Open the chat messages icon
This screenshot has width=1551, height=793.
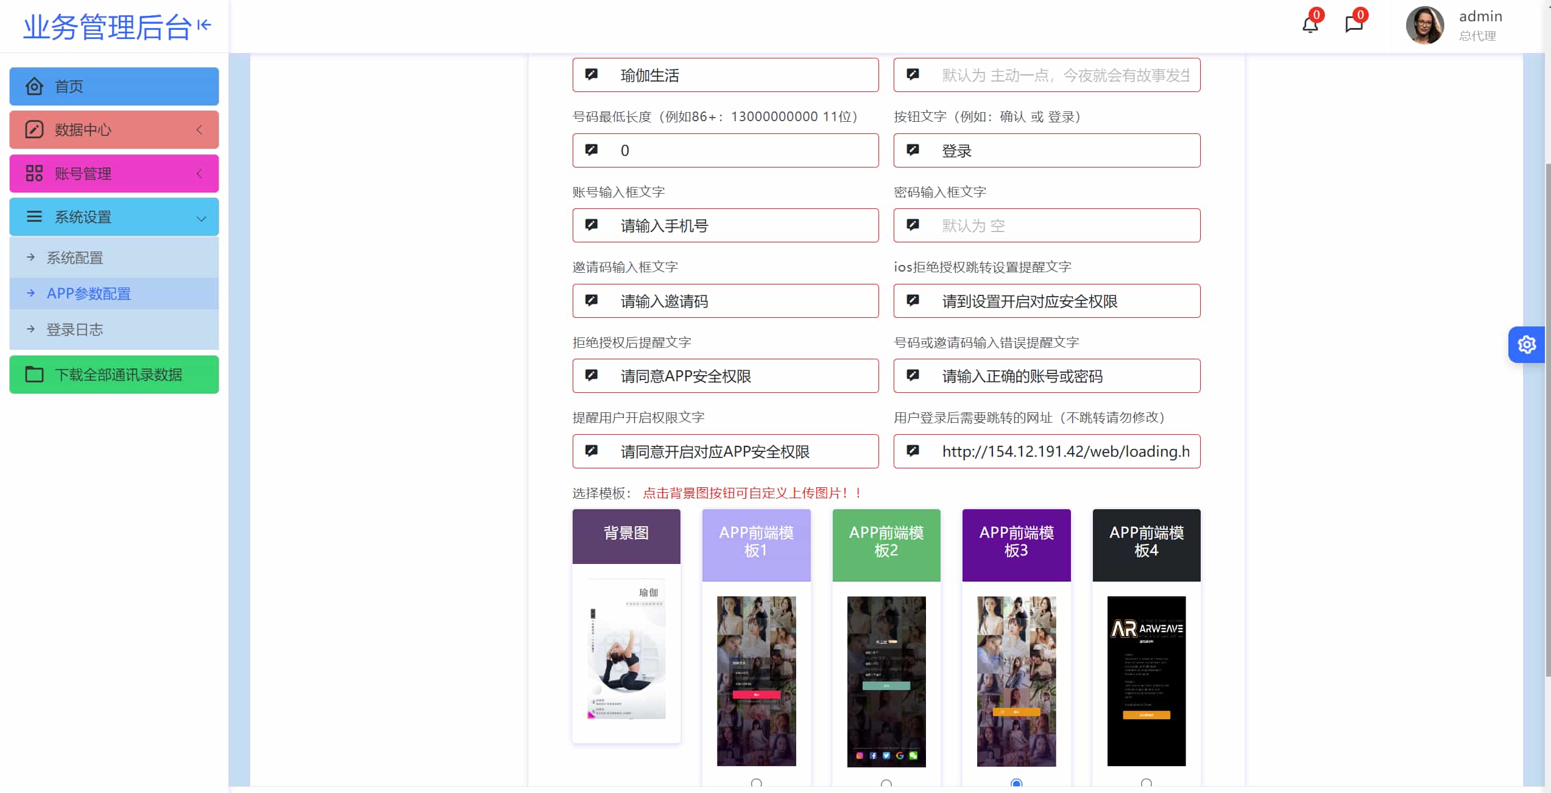[x=1354, y=25]
